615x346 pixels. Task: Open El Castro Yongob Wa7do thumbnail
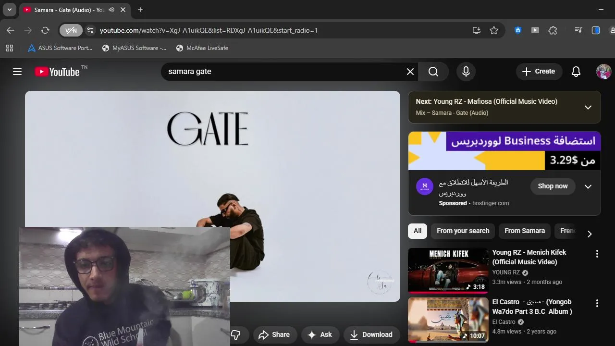(x=448, y=320)
